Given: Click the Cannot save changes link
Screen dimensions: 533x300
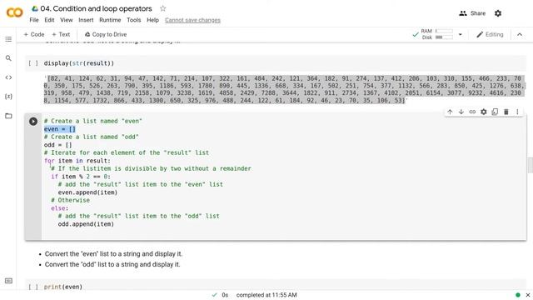Looking at the screenshot, I should click(192, 20).
